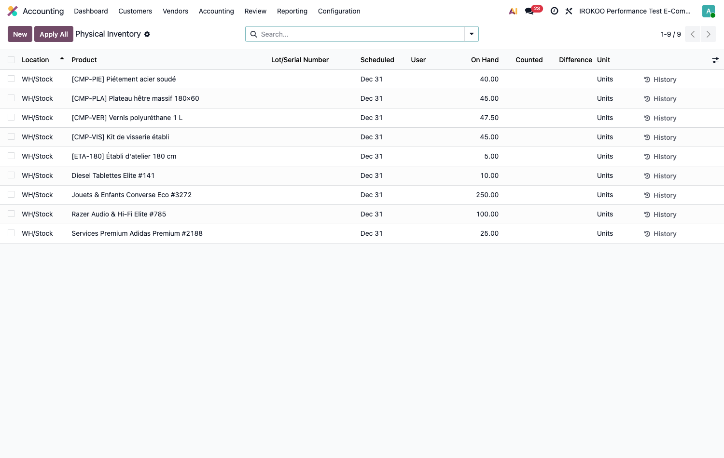Click the Physical Inventory gear icon

tap(147, 34)
